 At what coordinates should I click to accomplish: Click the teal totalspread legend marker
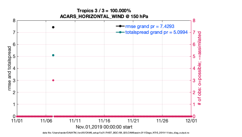click(120, 32)
